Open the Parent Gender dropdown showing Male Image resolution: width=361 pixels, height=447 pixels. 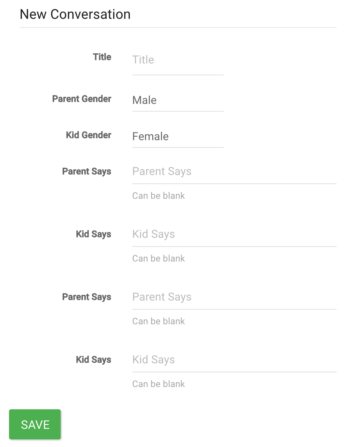coord(178,100)
